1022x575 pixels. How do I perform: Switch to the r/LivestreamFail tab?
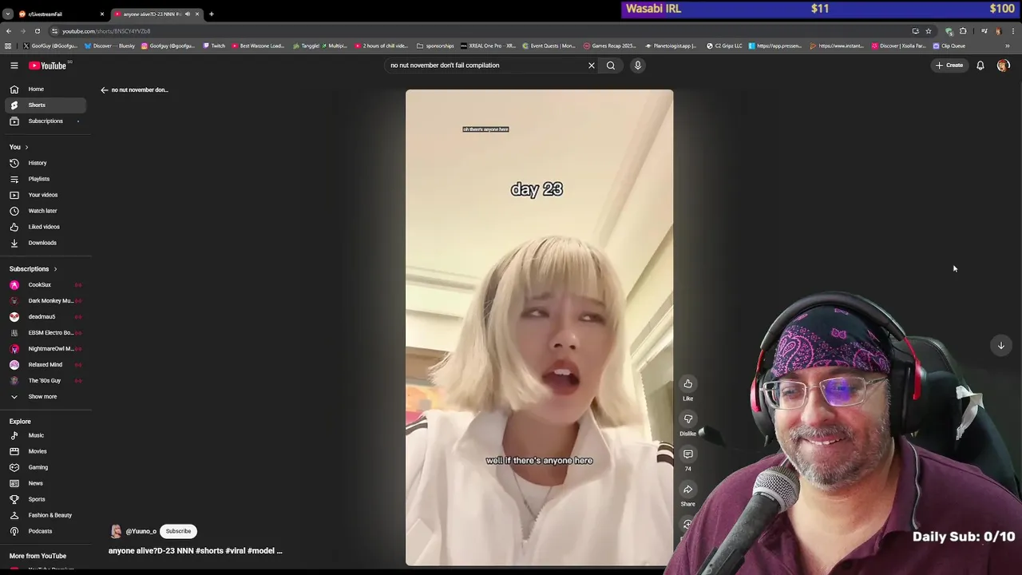pos(61,14)
